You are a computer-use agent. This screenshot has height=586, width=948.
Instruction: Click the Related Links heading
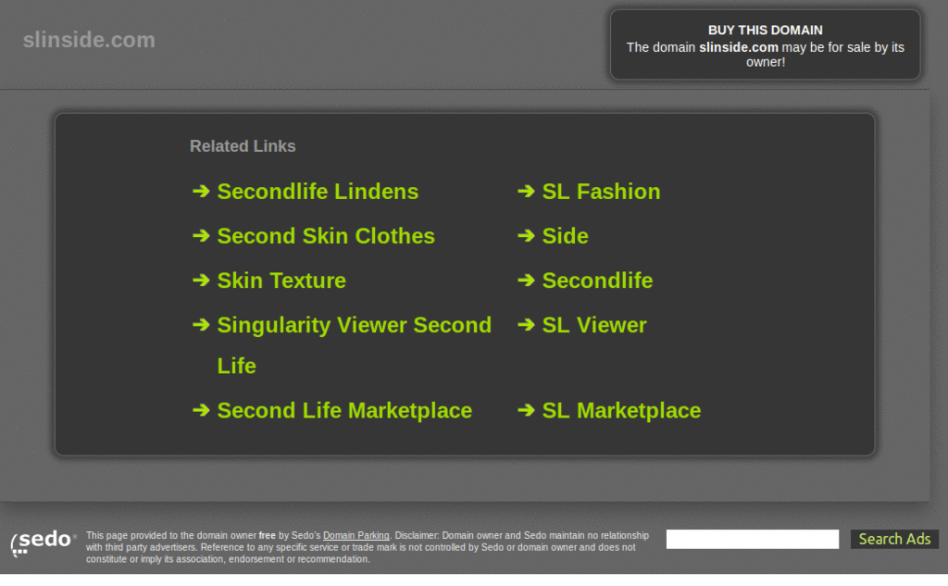coord(243,146)
